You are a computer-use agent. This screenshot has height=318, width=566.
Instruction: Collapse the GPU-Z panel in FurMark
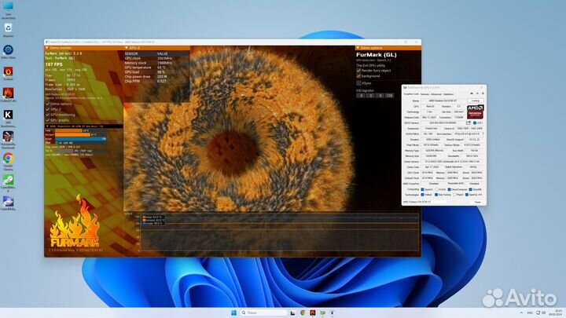(x=127, y=48)
